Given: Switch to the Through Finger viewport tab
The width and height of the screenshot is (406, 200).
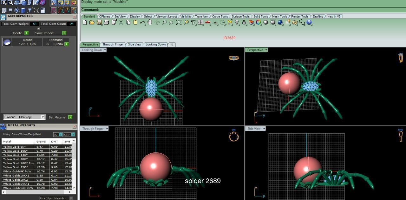Looking at the screenshot, I should pyautogui.click(x=113, y=44).
